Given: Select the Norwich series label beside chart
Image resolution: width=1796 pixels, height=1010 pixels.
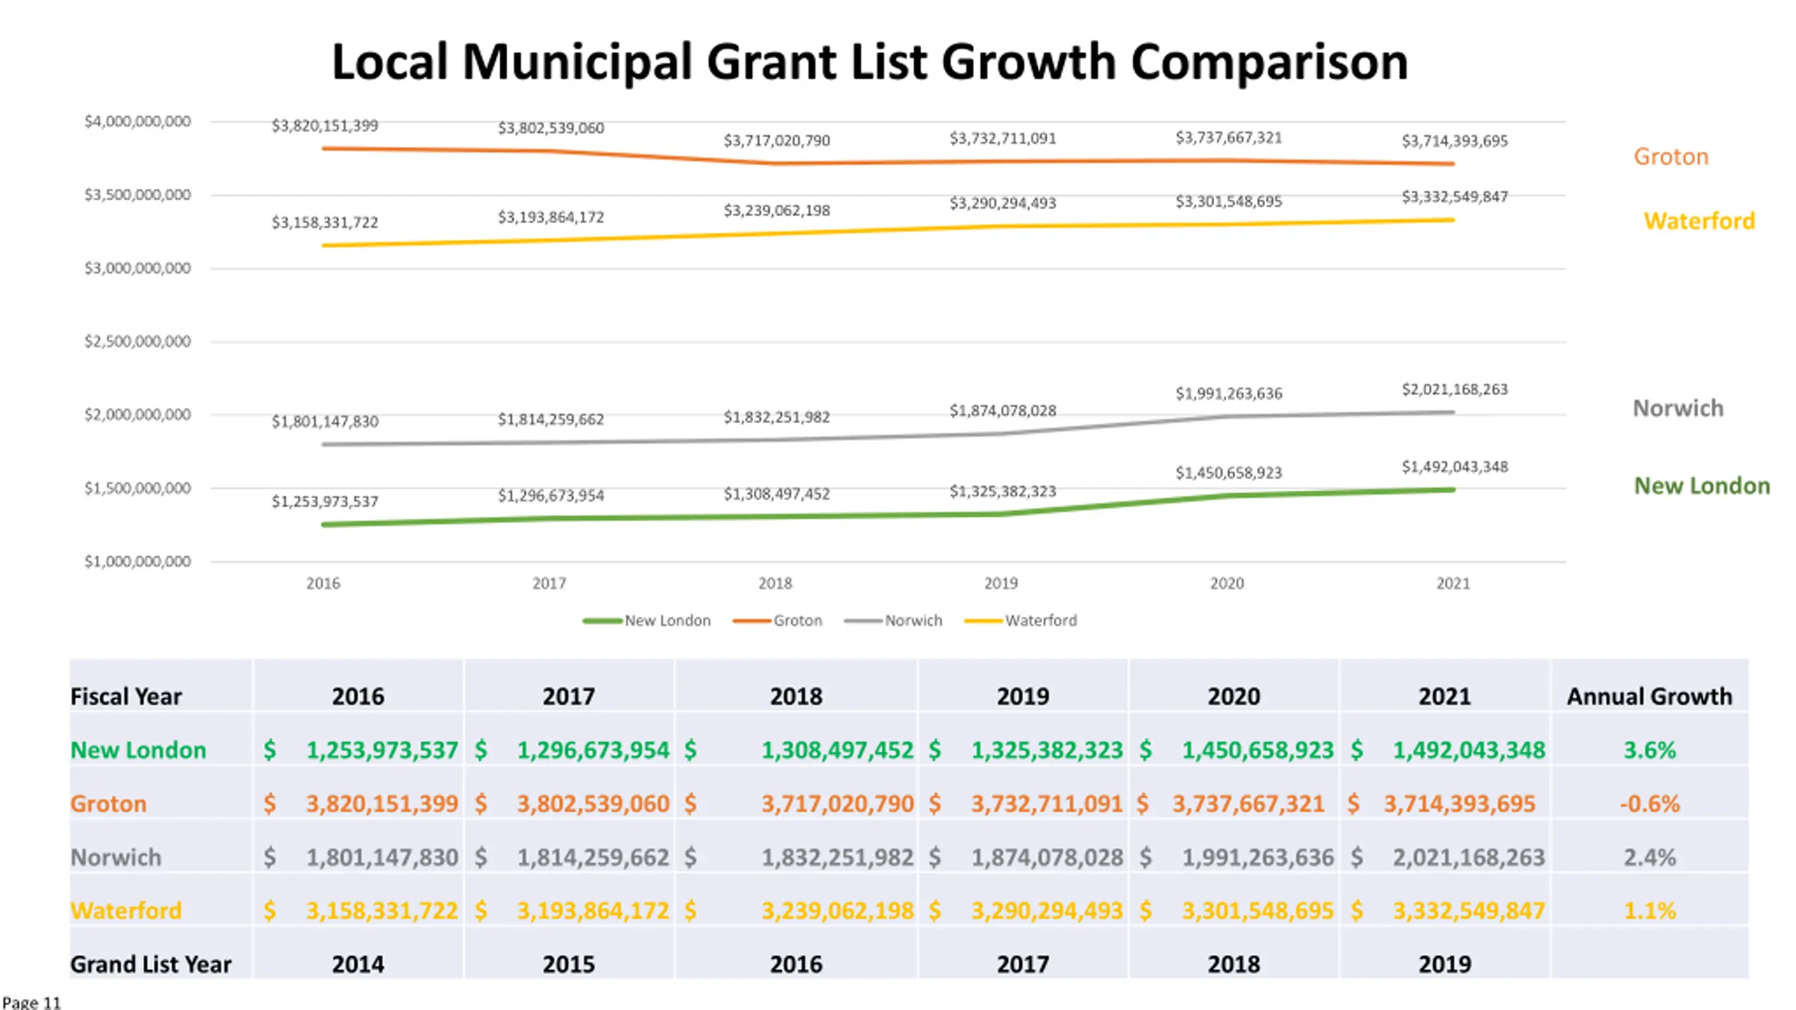Looking at the screenshot, I should 1677,408.
